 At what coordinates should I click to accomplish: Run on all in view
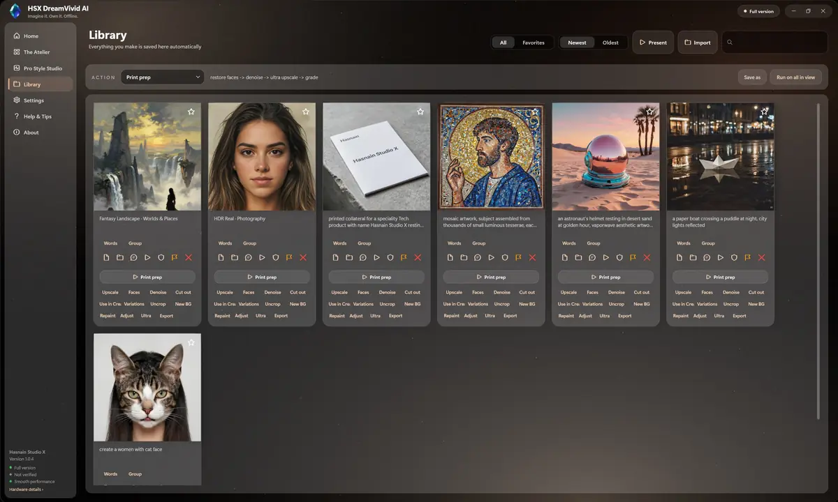795,77
